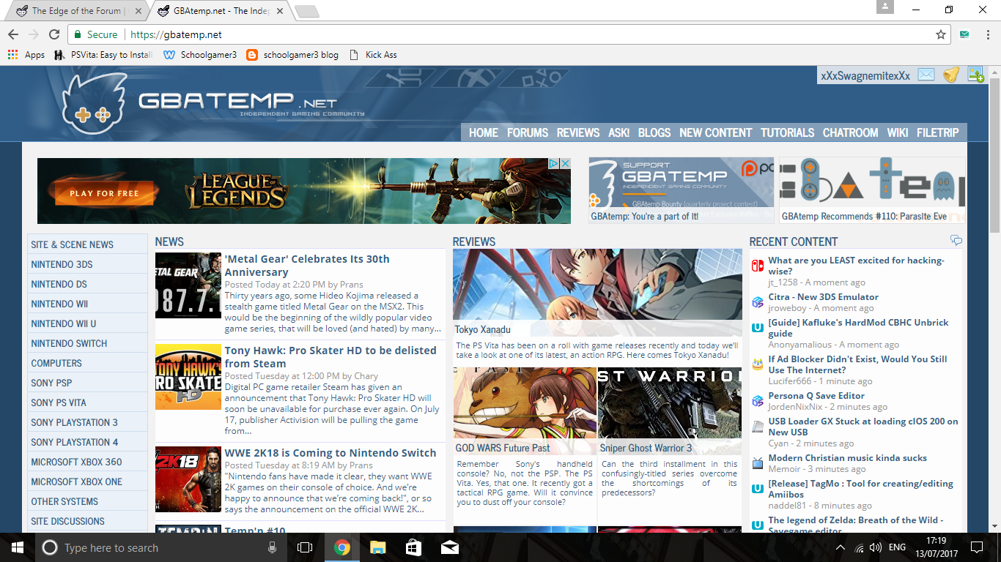Image resolution: width=1001 pixels, height=562 pixels.
Task: Open the 'Metal Gear' 30th Anniversary article
Action: tap(307, 266)
